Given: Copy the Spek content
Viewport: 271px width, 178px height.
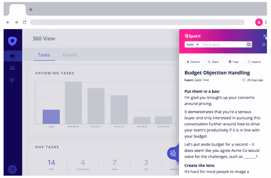Looking at the screenshot, I should [234, 62].
